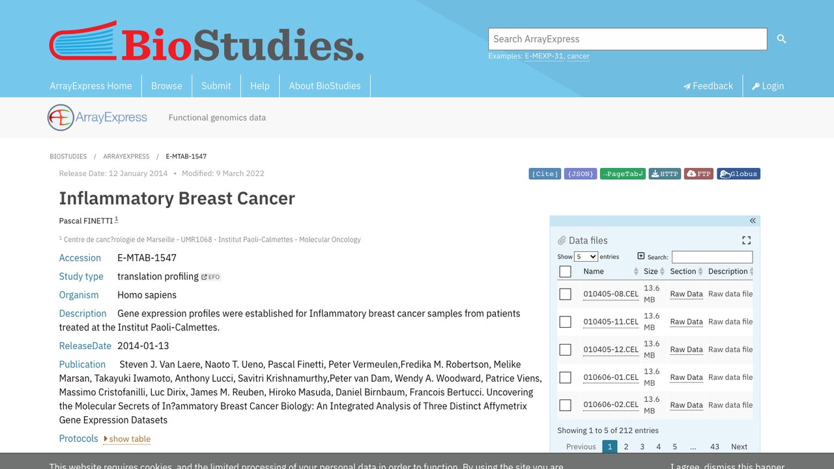The image size is (834, 469).
Task: Click the search magnifier icon
Action: (x=781, y=39)
